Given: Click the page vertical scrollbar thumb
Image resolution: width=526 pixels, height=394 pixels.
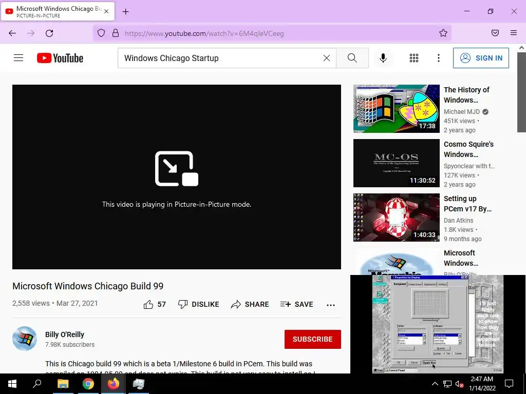Looking at the screenshot, I should pyautogui.click(x=521, y=92).
